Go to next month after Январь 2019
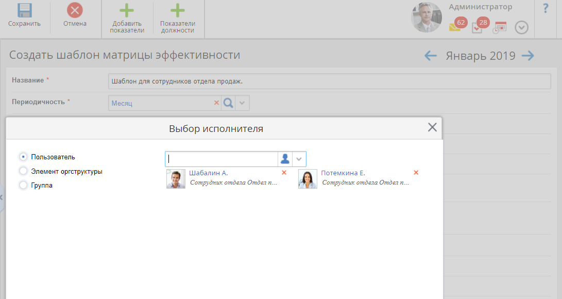562x299 pixels. [x=527, y=56]
